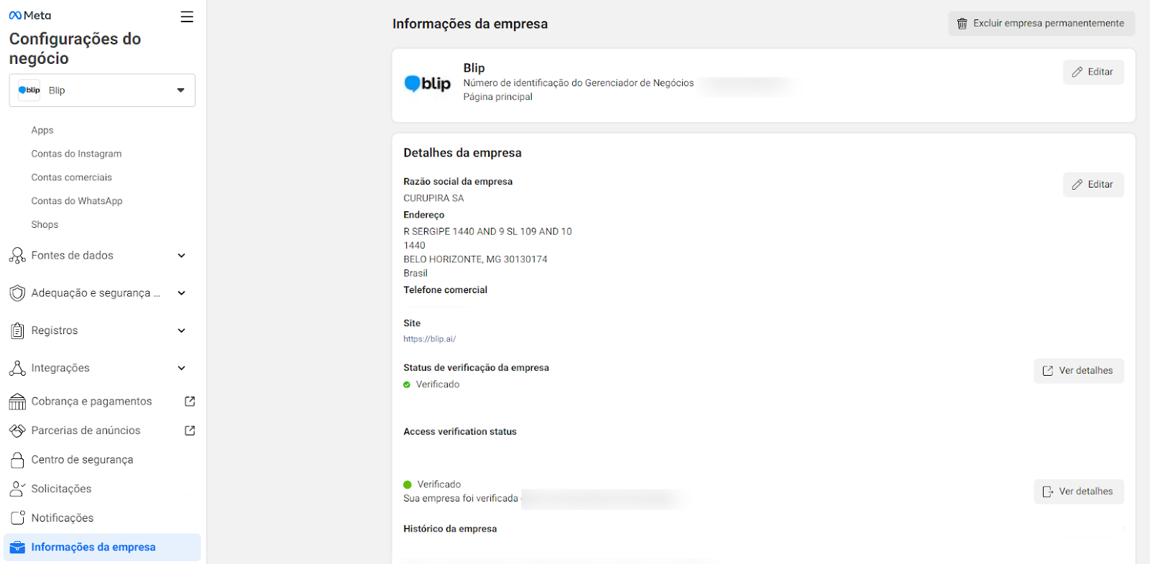
Task: Open the https://blip.ai/ site link
Action: pos(429,339)
